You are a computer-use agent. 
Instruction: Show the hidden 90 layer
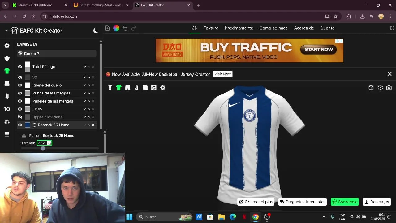20,77
